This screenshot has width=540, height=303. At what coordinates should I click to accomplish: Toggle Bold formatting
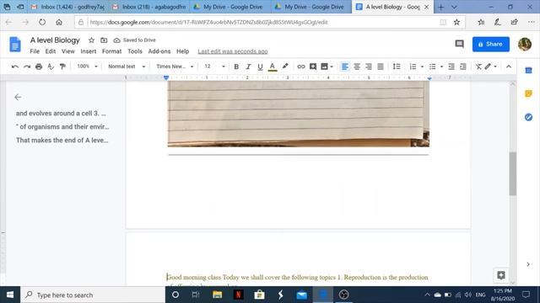236,66
